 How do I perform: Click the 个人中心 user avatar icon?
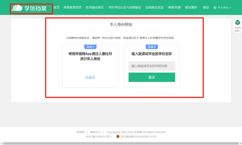coord(215,7)
